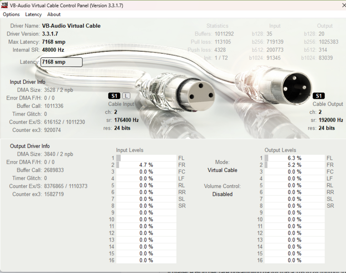Click the 'Output Driver Info' heading

[x=30, y=146]
